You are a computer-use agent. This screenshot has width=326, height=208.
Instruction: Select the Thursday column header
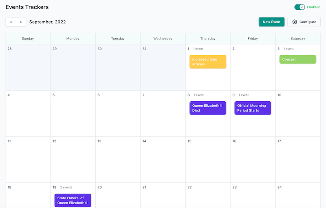coord(208,38)
